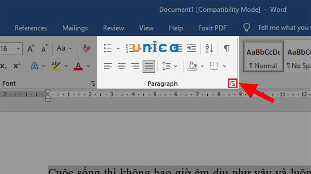The width and height of the screenshot is (311, 174).
Task: Expand the font color dropdown arrow
Action: pos(88,66)
